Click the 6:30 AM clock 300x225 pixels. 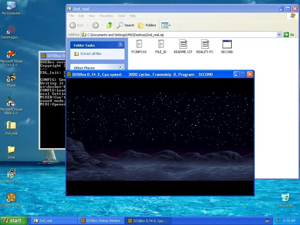(x=289, y=221)
